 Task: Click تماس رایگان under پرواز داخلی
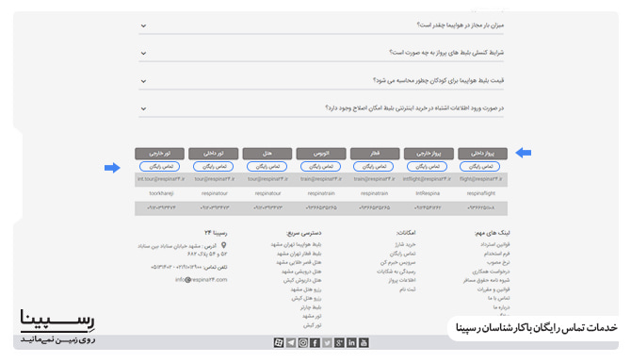(x=479, y=166)
